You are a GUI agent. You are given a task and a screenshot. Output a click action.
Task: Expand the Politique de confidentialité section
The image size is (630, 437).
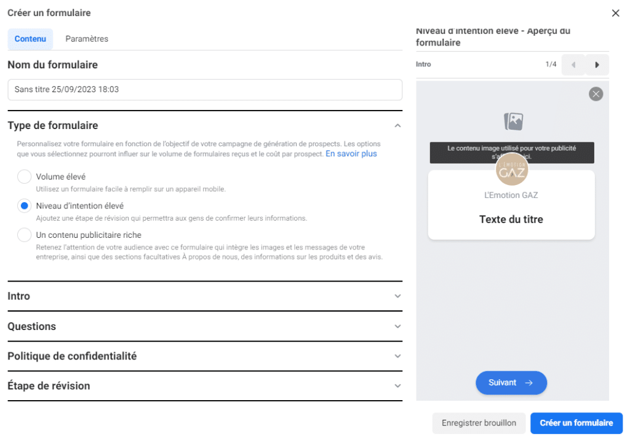(397, 356)
